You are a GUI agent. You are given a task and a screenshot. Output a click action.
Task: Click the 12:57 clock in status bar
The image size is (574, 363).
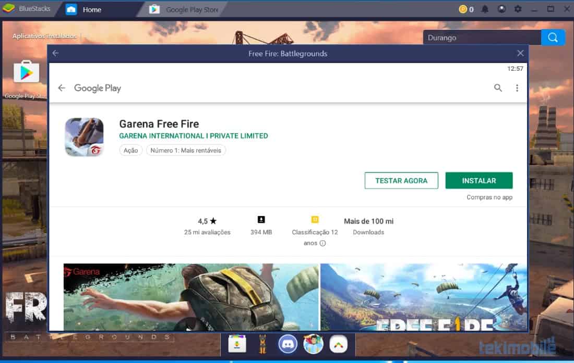point(515,69)
